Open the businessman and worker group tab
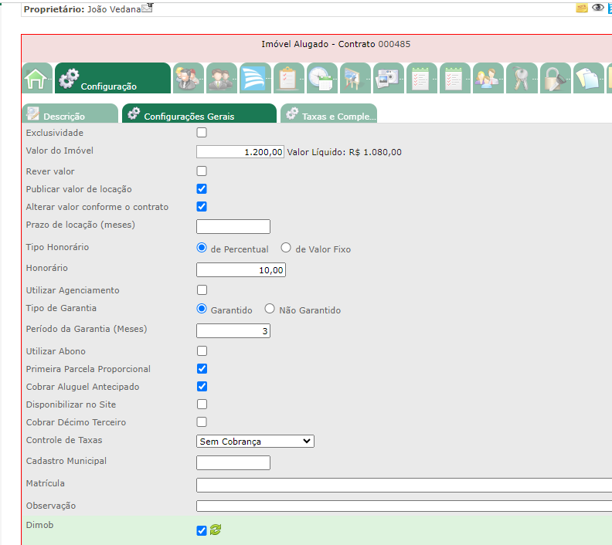This screenshot has height=545, width=612. click(188, 78)
